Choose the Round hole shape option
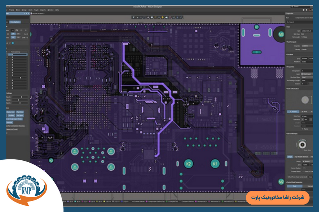319x212 pixels. coord(293,111)
